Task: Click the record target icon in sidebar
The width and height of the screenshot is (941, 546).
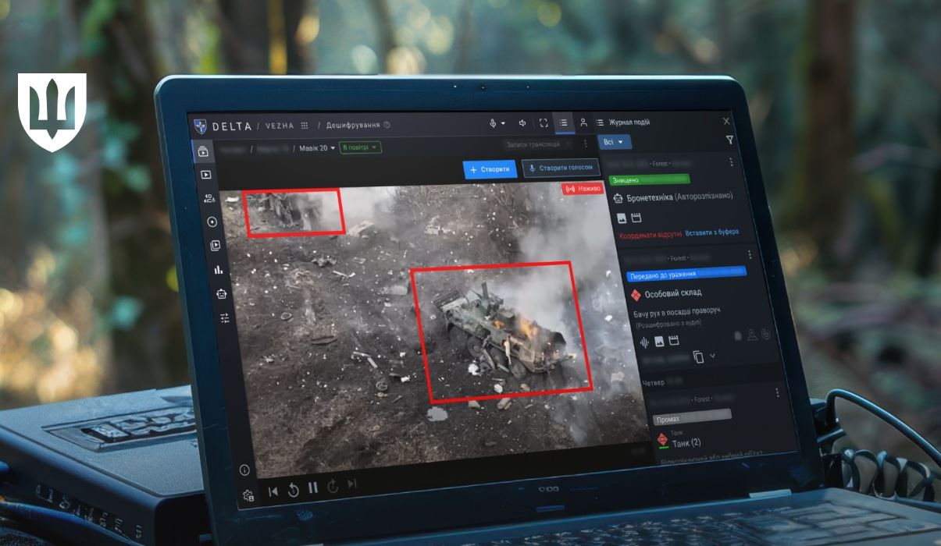Action: [x=212, y=222]
